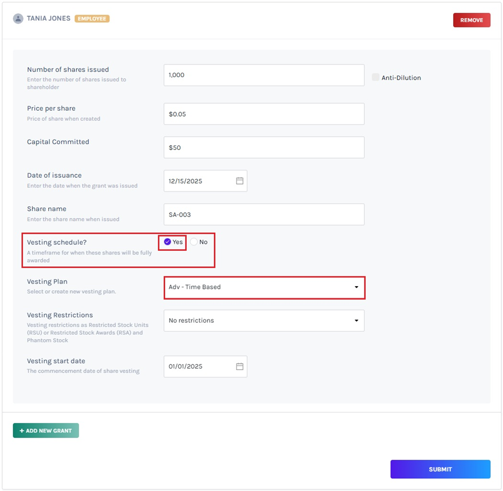Click the ADD NEW GRANT button
Screen dimensions: 503x491
(x=46, y=431)
